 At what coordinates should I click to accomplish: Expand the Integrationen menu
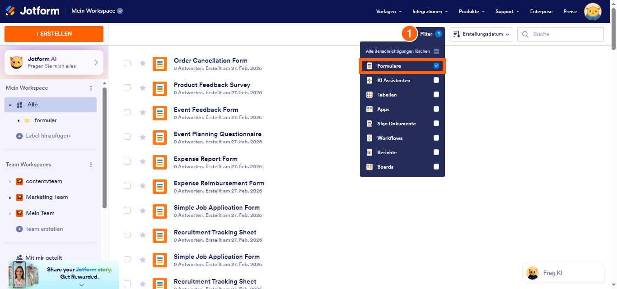(x=430, y=11)
